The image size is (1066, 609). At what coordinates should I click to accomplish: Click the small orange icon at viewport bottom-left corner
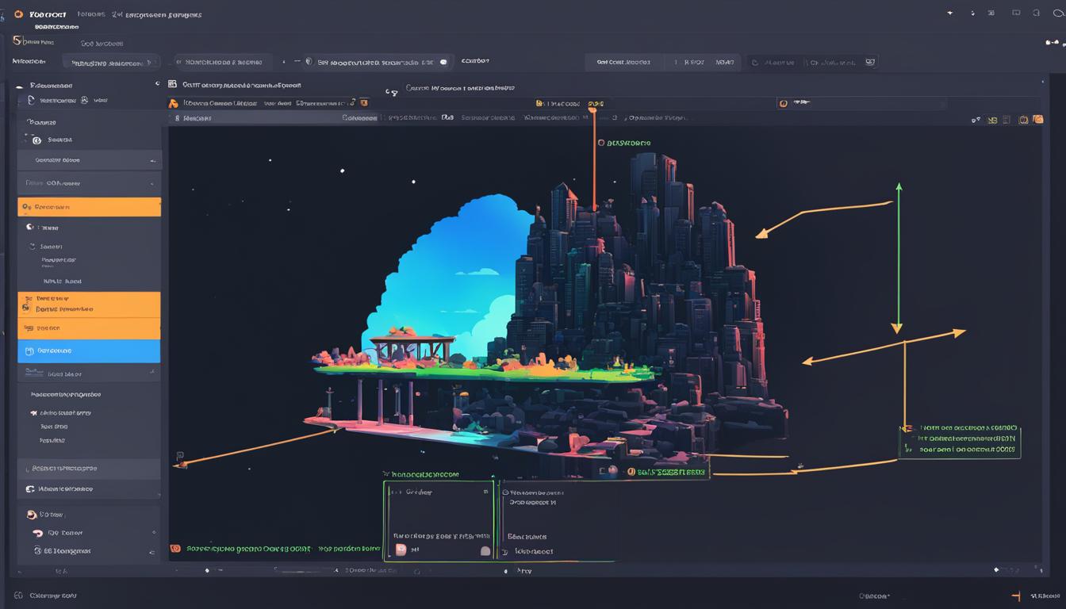(x=175, y=548)
